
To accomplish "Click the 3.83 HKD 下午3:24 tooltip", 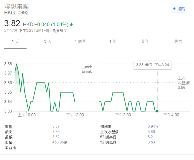I will point(153,65).
